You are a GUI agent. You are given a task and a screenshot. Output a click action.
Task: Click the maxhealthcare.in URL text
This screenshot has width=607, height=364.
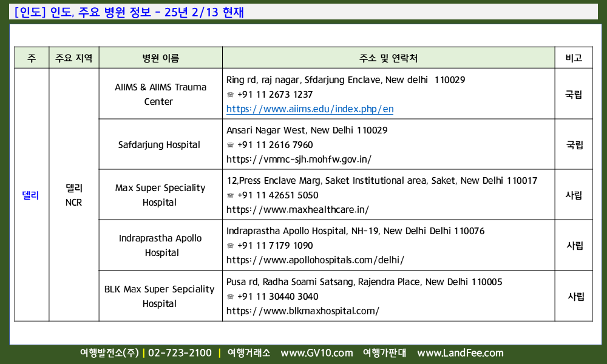click(x=297, y=210)
